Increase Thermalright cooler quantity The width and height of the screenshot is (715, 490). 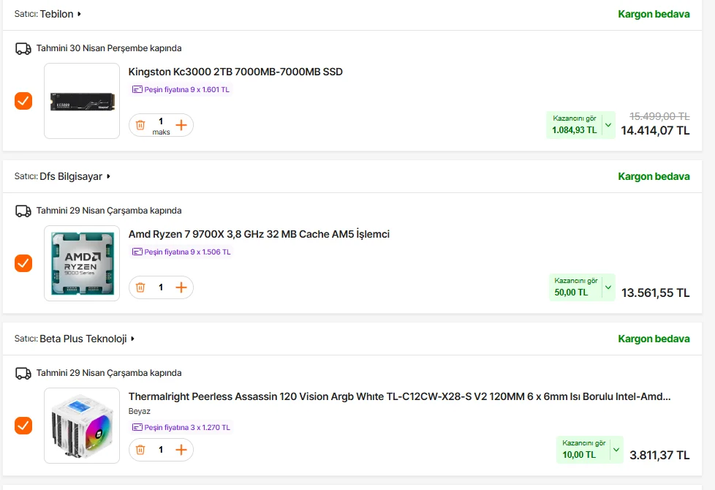coord(181,450)
